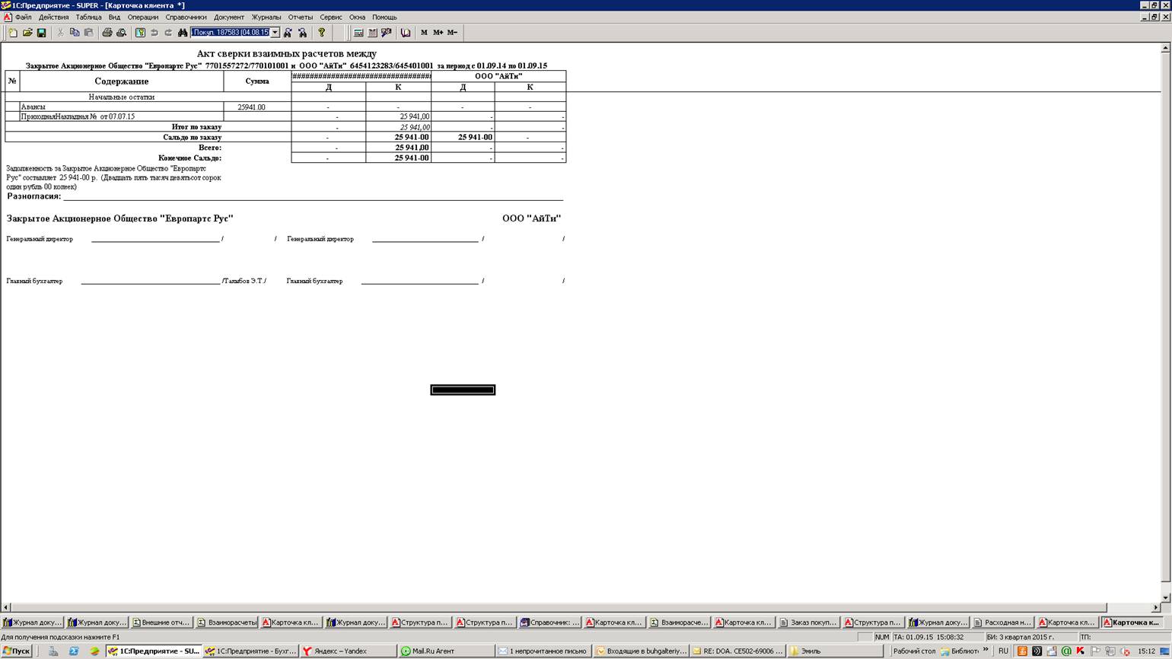
Task: Click the calendar icon in toolbar
Action: [372, 33]
